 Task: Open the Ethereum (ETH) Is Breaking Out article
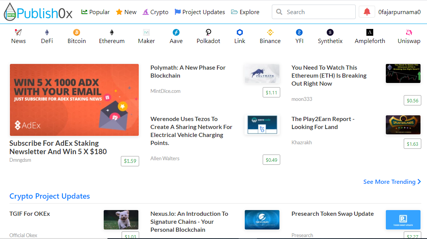tap(329, 76)
